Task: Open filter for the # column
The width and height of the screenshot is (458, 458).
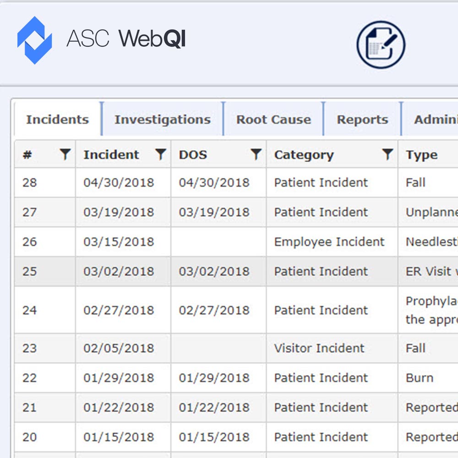Action: (x=65, y=154)
